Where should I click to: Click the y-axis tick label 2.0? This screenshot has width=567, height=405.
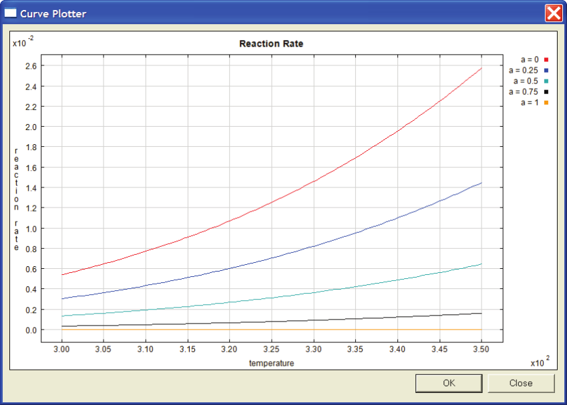click(31, 127)
